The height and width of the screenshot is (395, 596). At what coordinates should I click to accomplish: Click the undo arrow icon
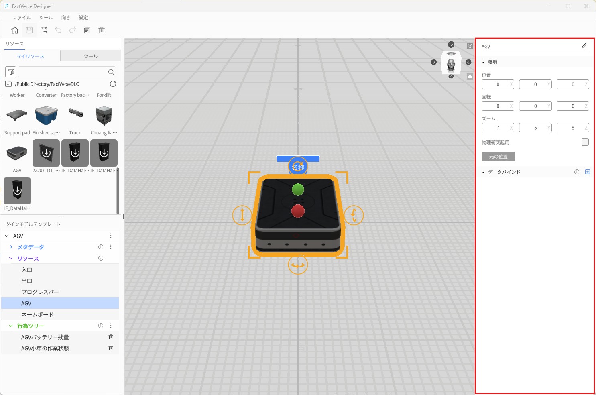click(58, 30)
